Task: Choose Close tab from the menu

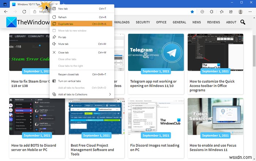Action: tap(82, 53)
